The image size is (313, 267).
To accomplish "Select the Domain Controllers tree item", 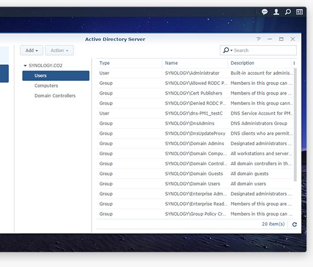I will [x=55, y=96].
